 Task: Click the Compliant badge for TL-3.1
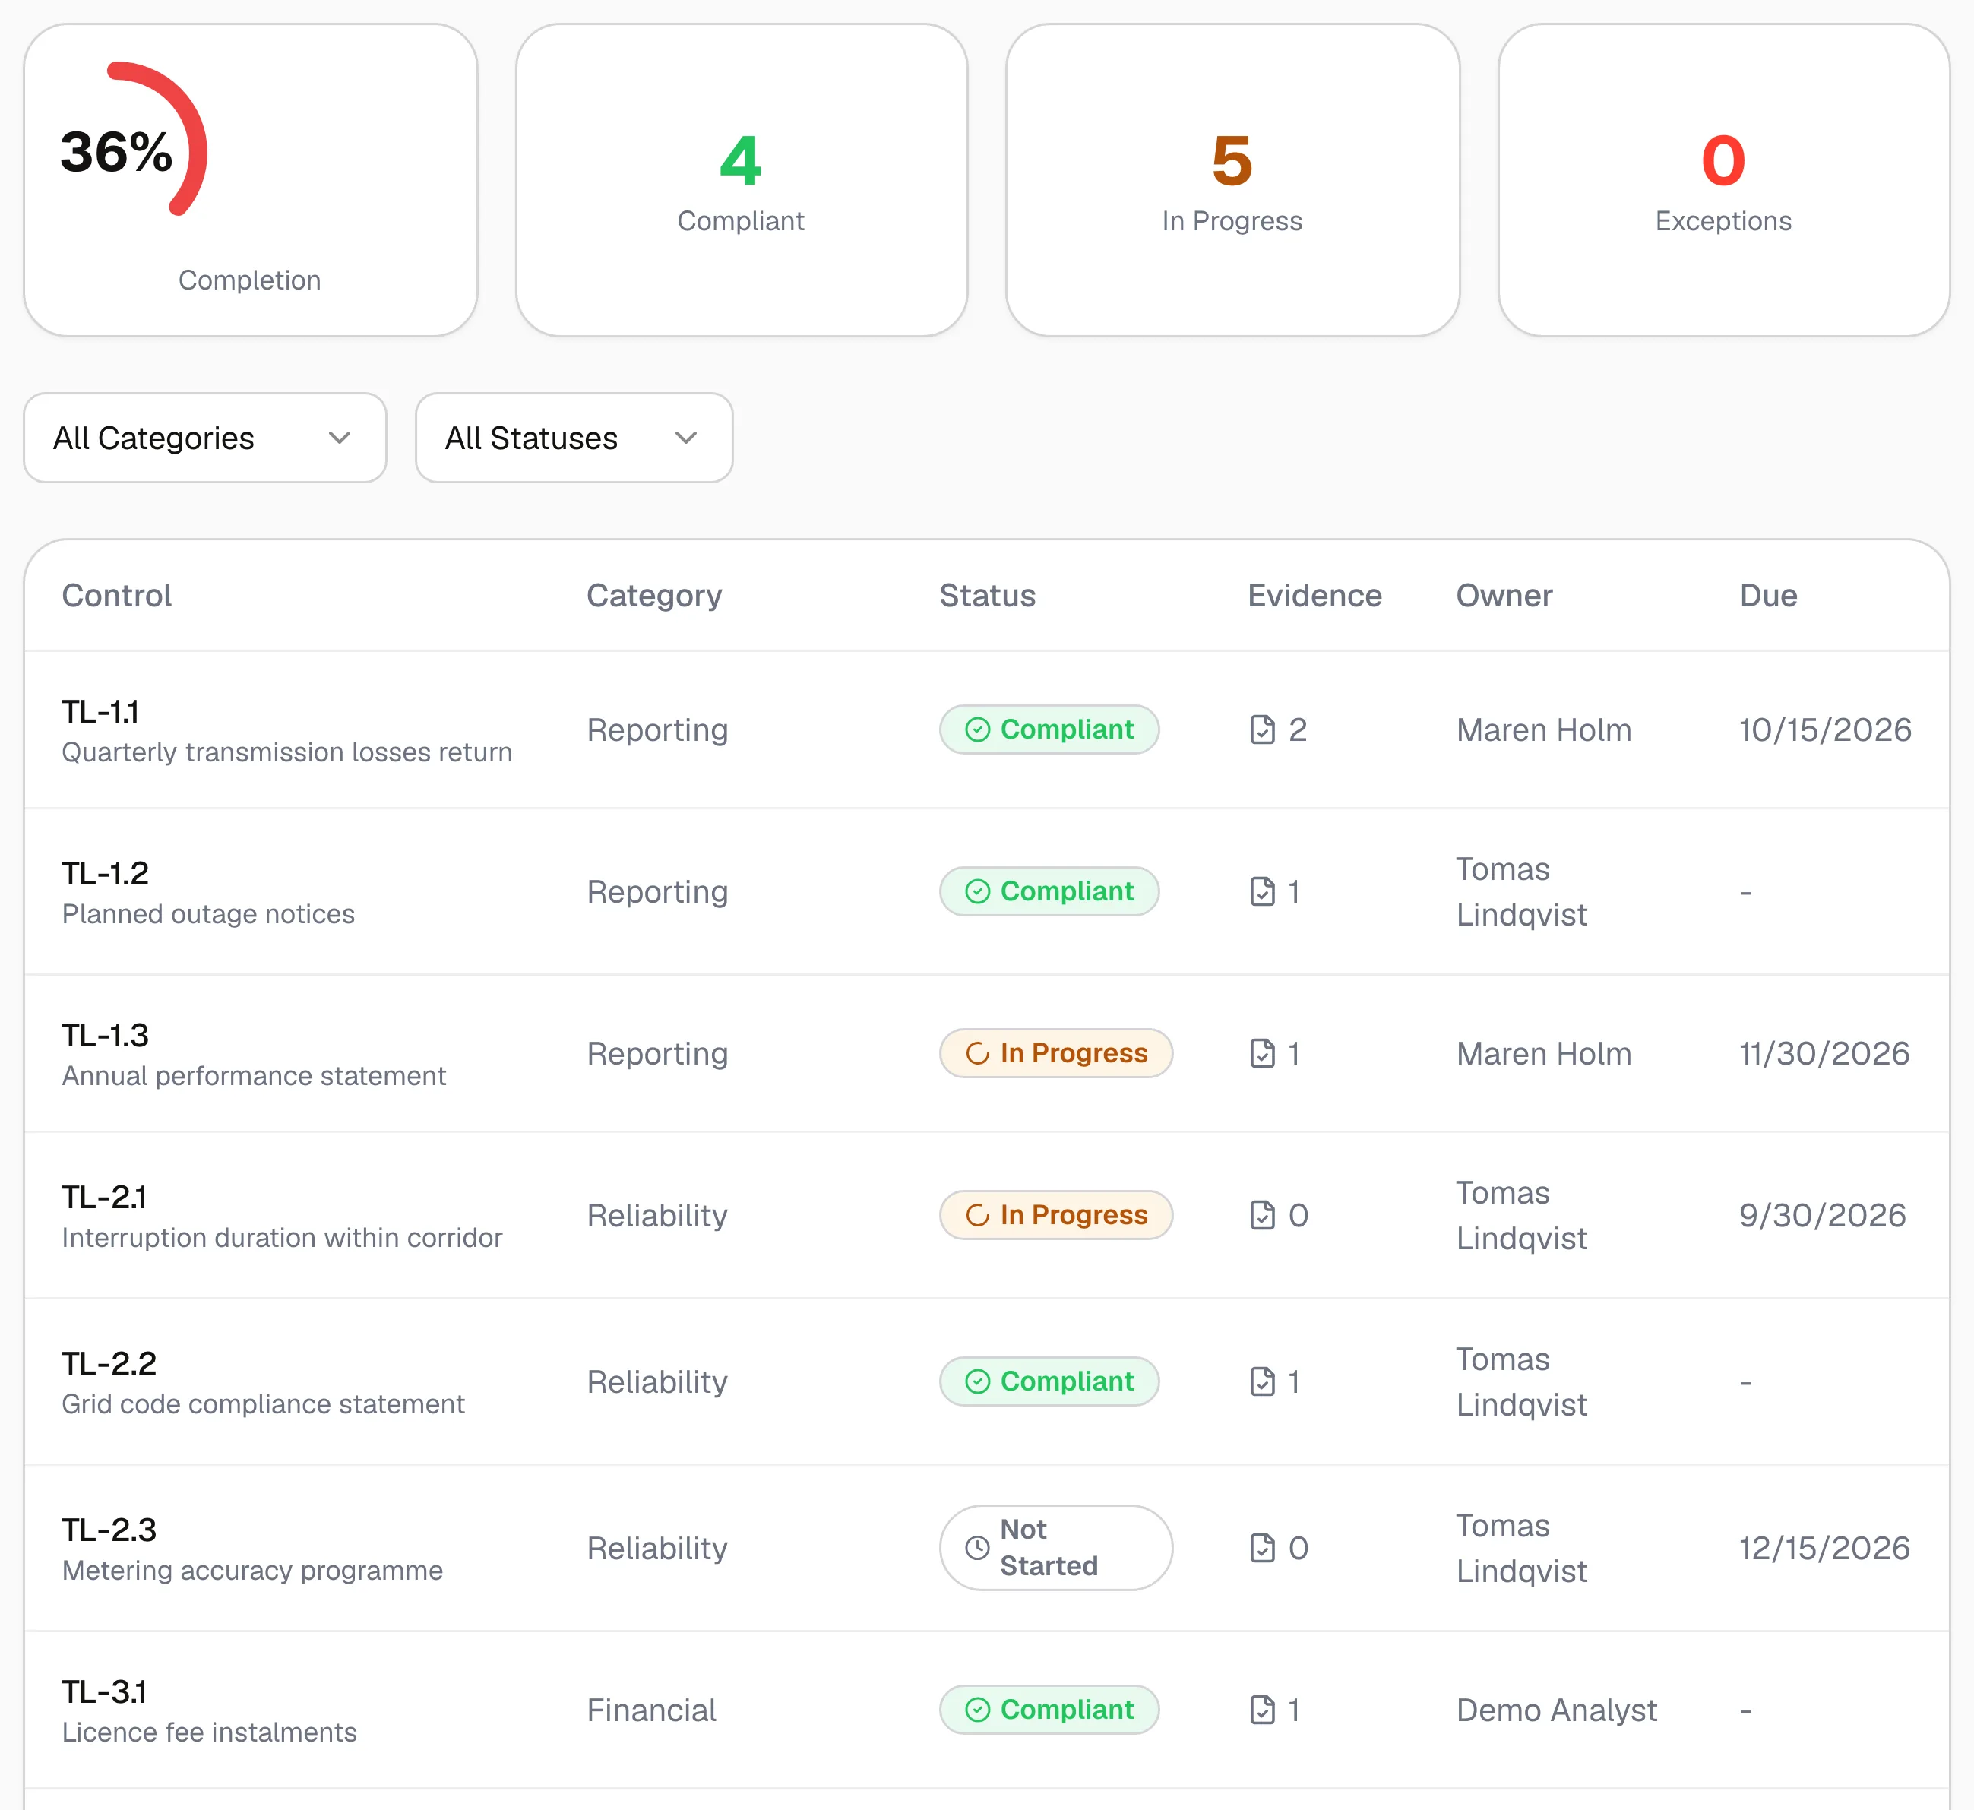1049,1709
